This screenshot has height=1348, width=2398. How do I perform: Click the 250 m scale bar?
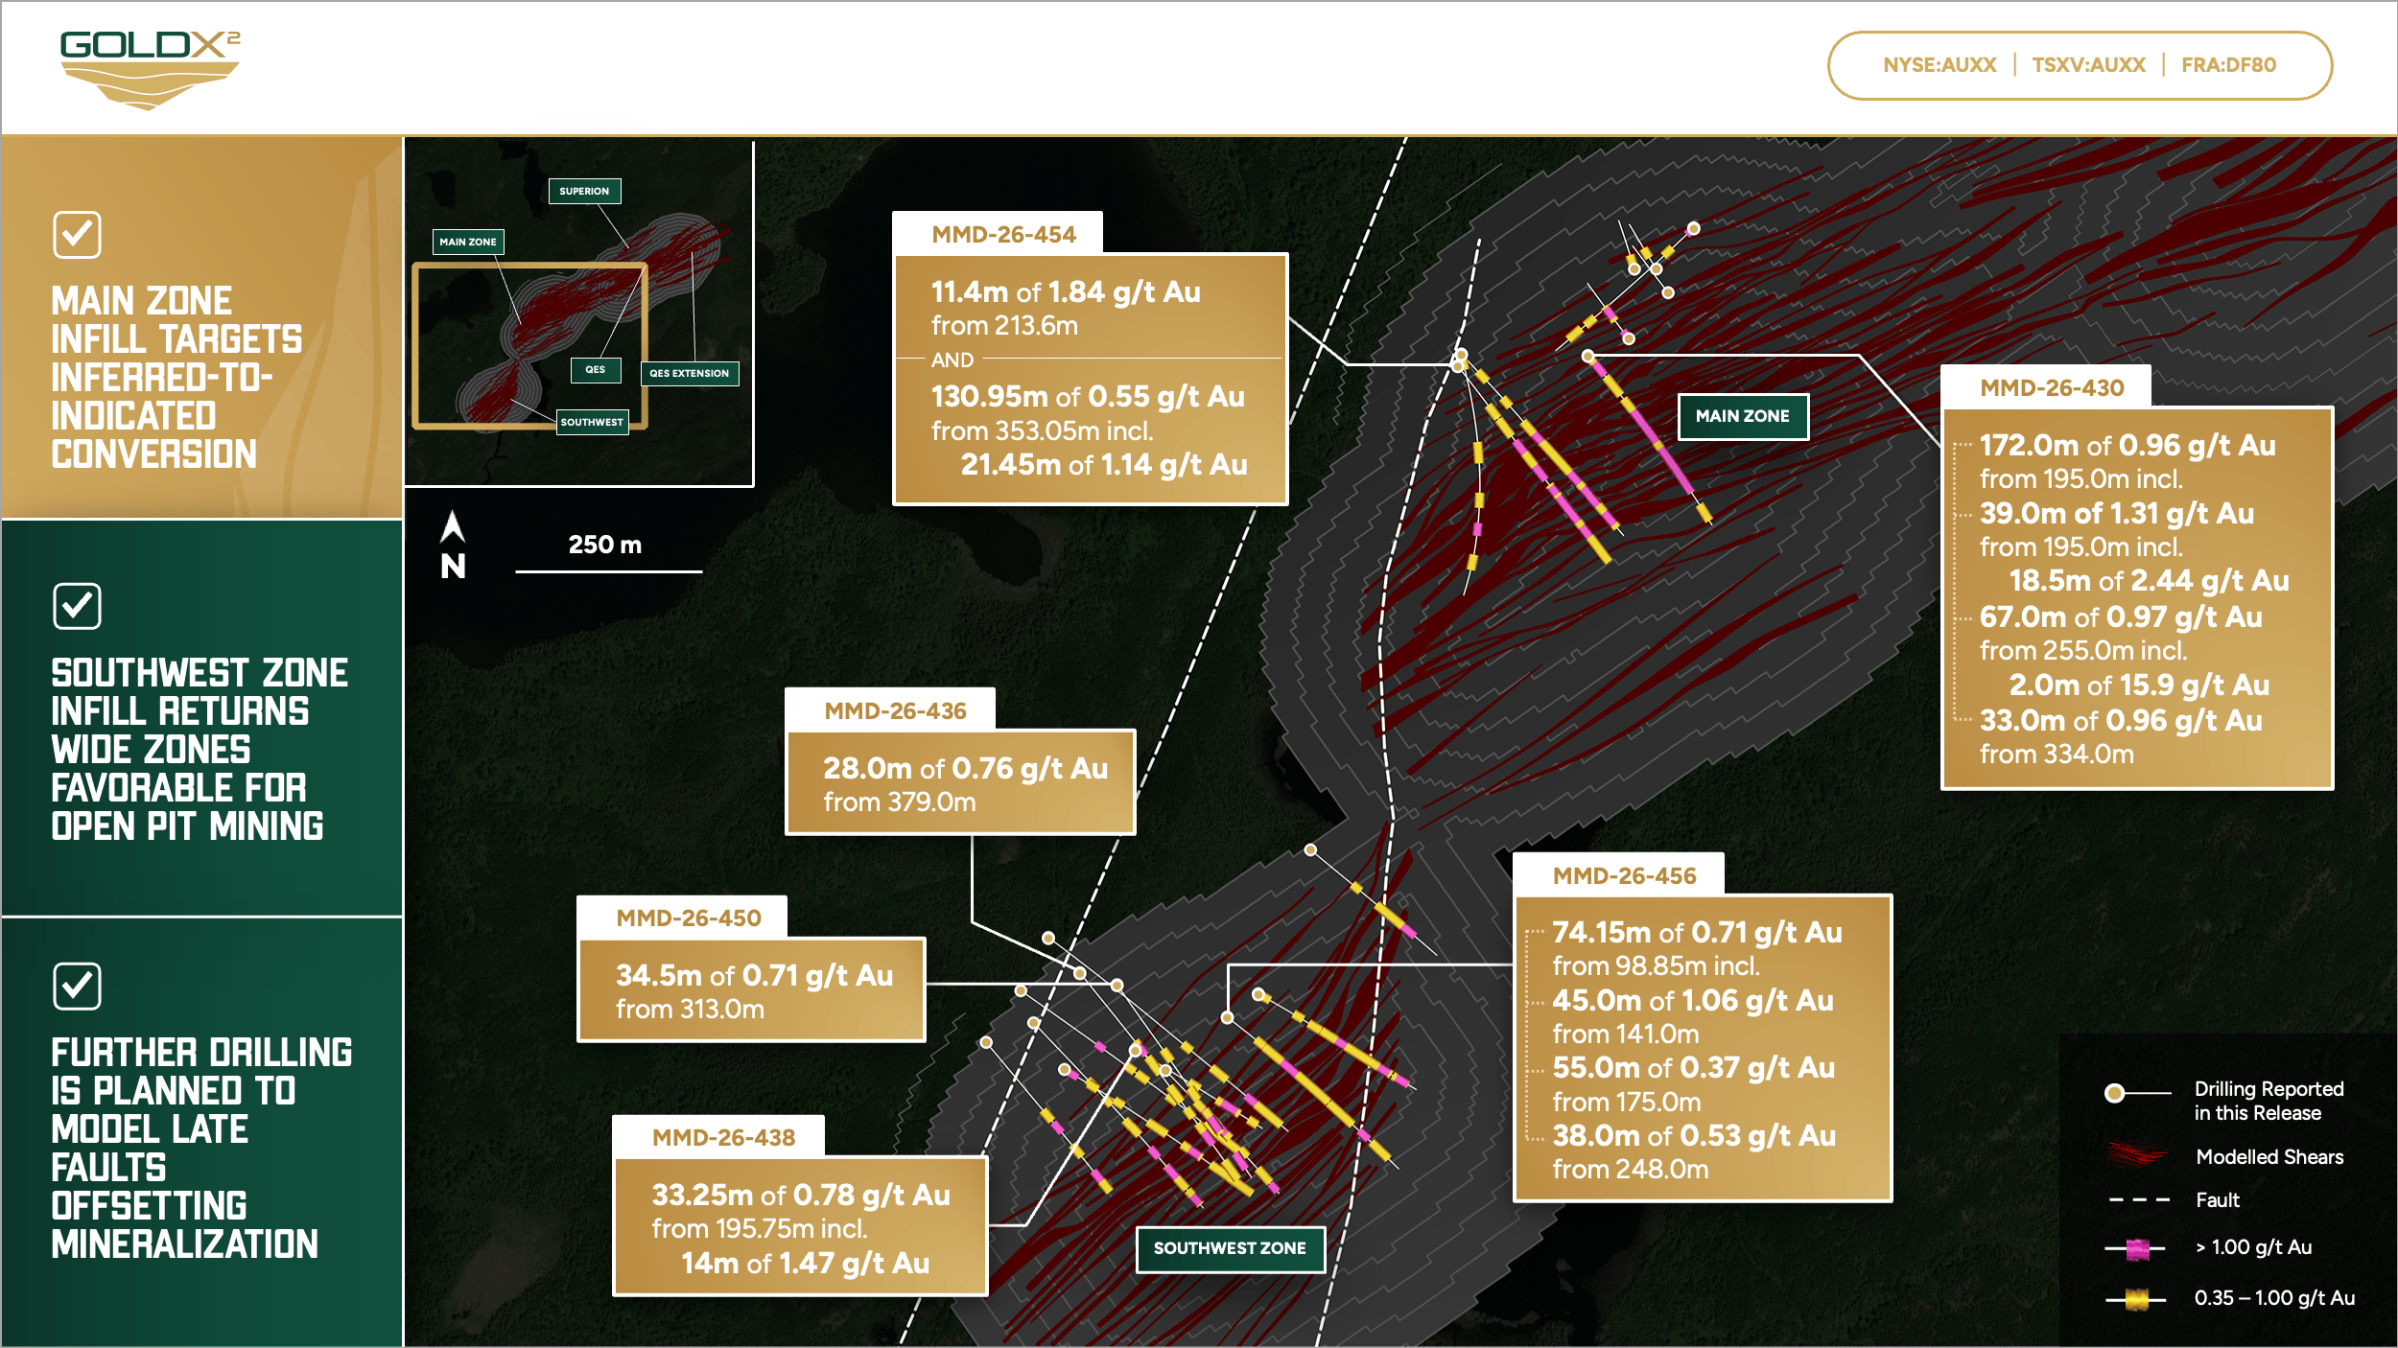click(x=609, y=571)
